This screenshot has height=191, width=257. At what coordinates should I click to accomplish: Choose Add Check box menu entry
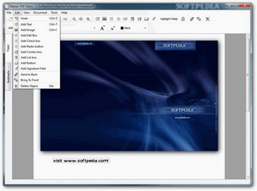point(37,41)
